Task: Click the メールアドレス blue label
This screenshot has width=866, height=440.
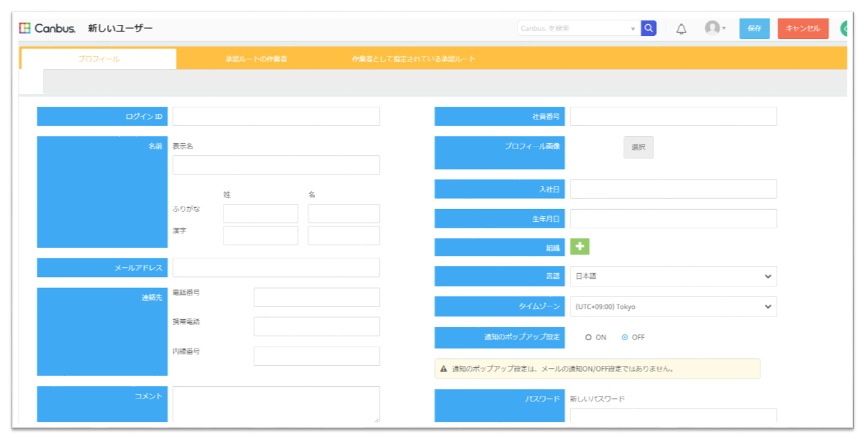Action: 102,267
